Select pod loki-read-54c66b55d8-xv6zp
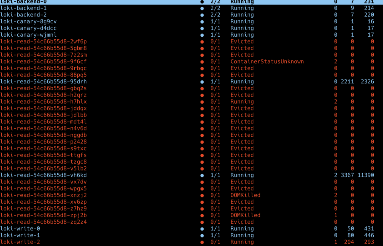Screen dimensions: 383x246 click(44, 202)
